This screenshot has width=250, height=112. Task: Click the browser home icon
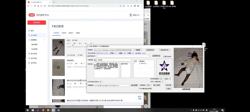coord(38,6)
